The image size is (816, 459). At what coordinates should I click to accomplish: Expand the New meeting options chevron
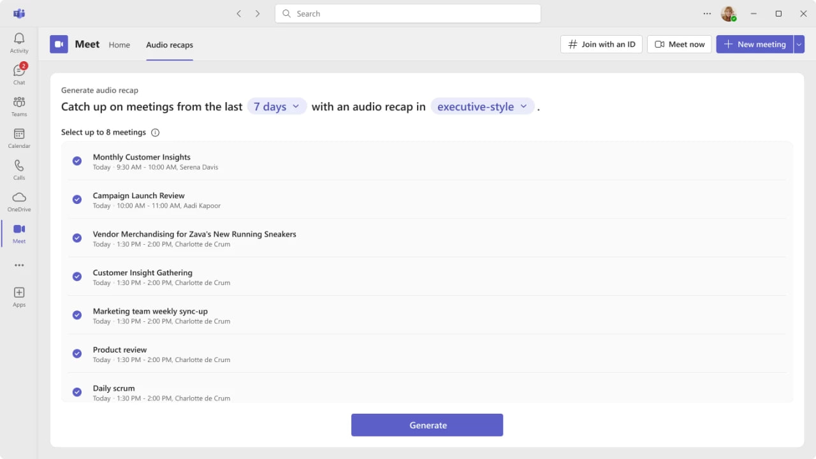coord(799,44)
